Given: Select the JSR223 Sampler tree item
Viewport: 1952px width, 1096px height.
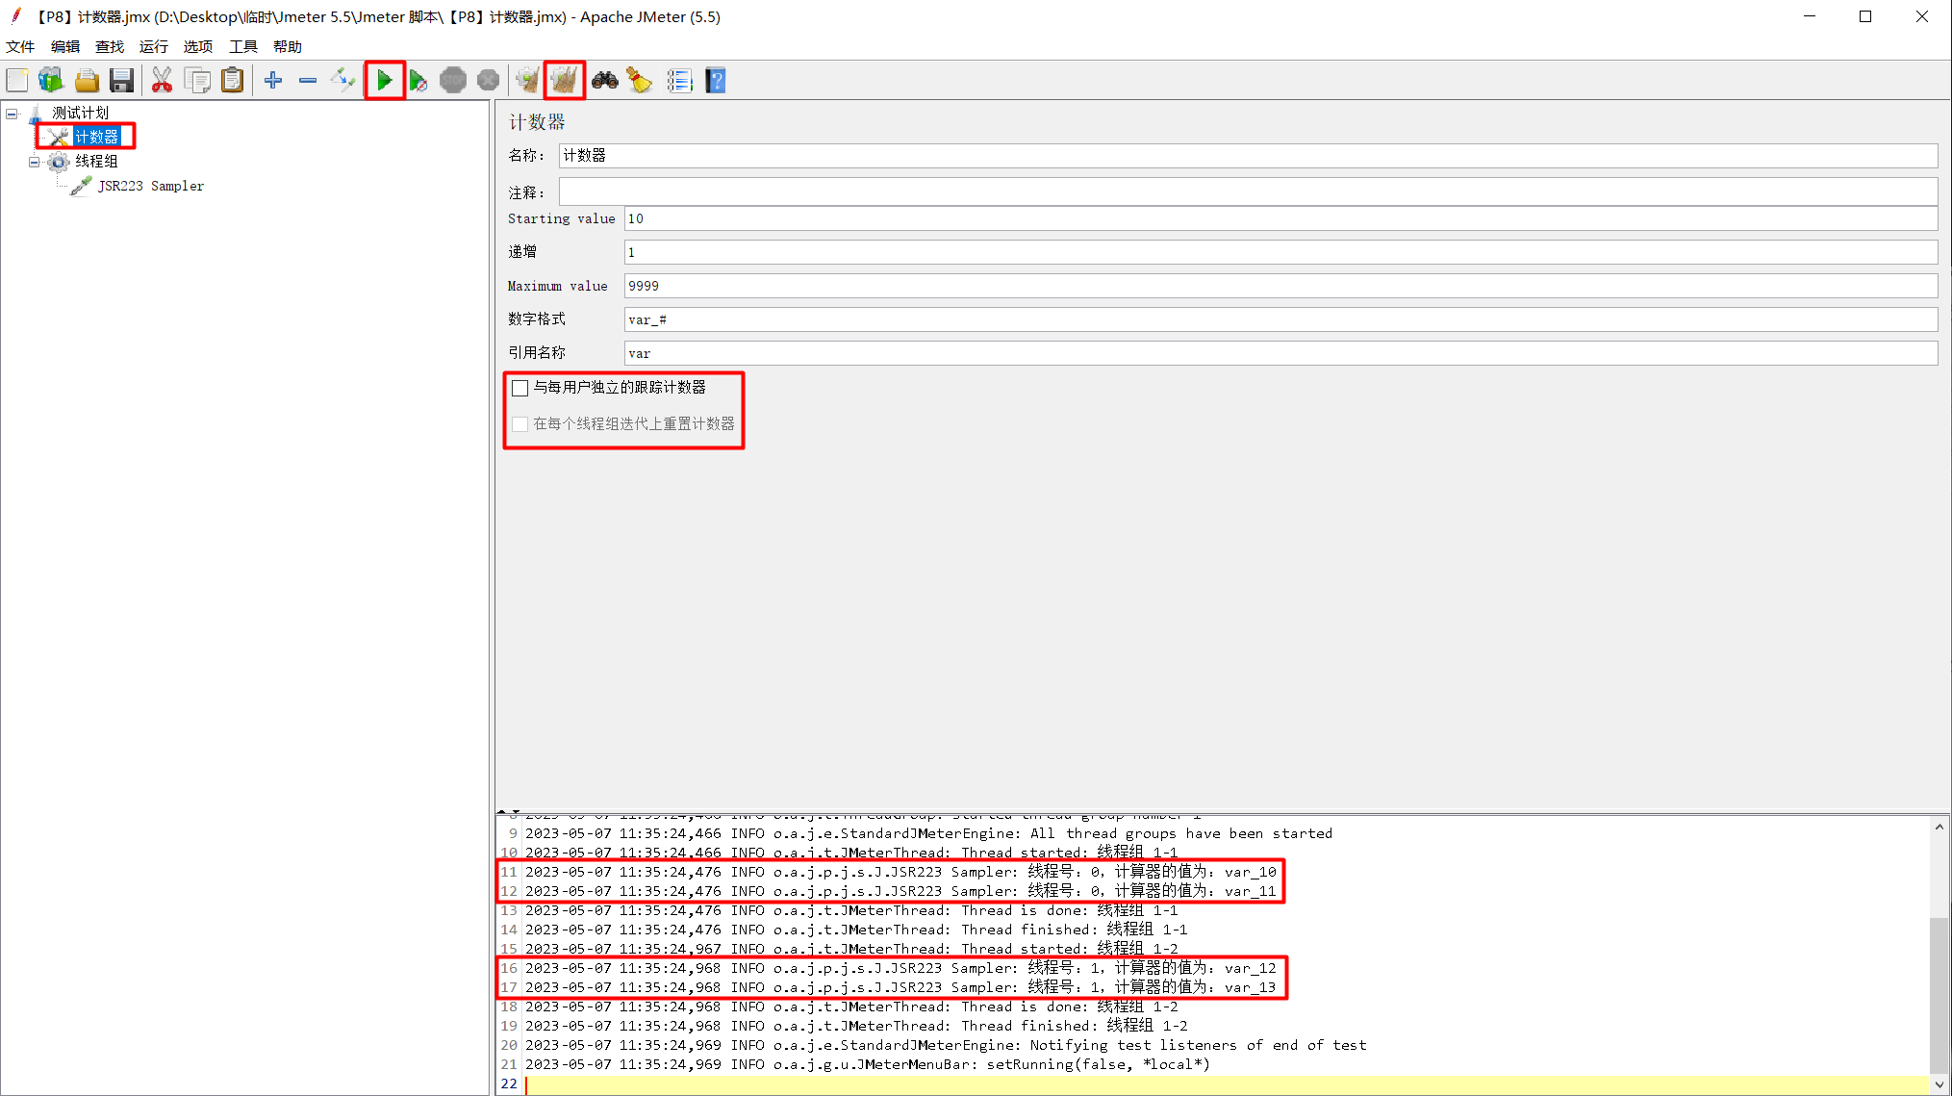Looking at the screenshot, I should pyautogui.click(x=151, y=186).
